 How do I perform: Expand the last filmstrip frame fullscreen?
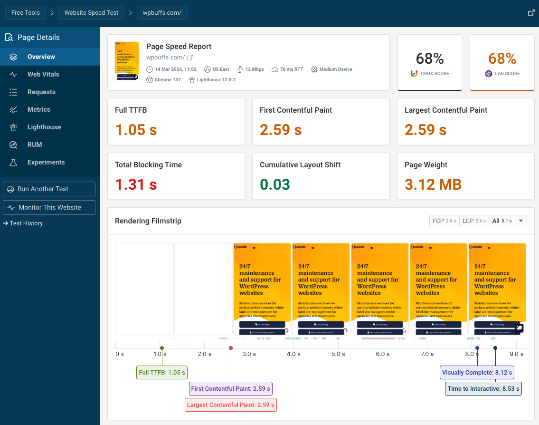(519, 328)
